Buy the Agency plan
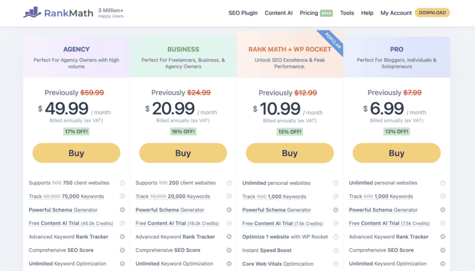The image size is (475, 271). point(77,153)
